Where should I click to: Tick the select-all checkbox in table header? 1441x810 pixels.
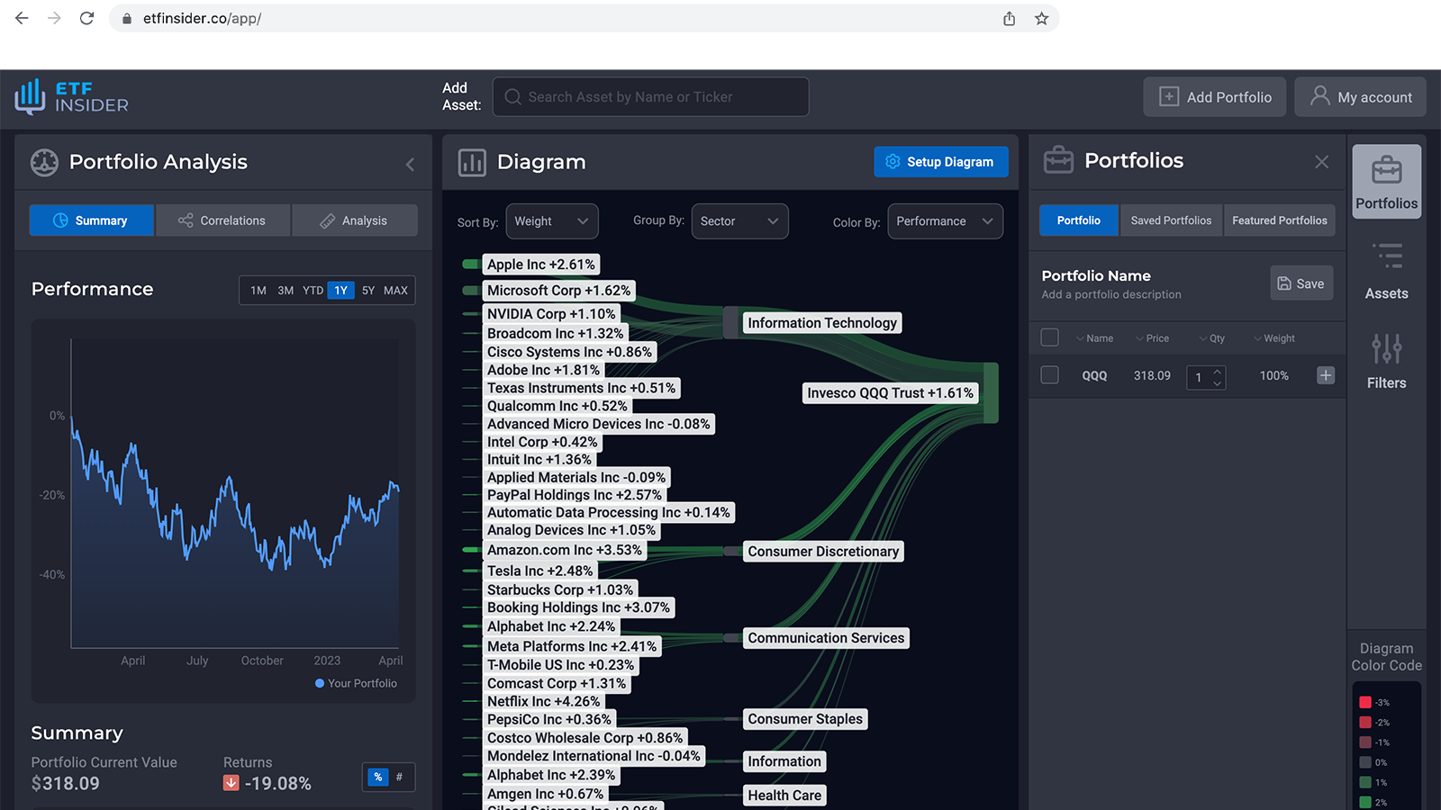(x=1049, y=337)
